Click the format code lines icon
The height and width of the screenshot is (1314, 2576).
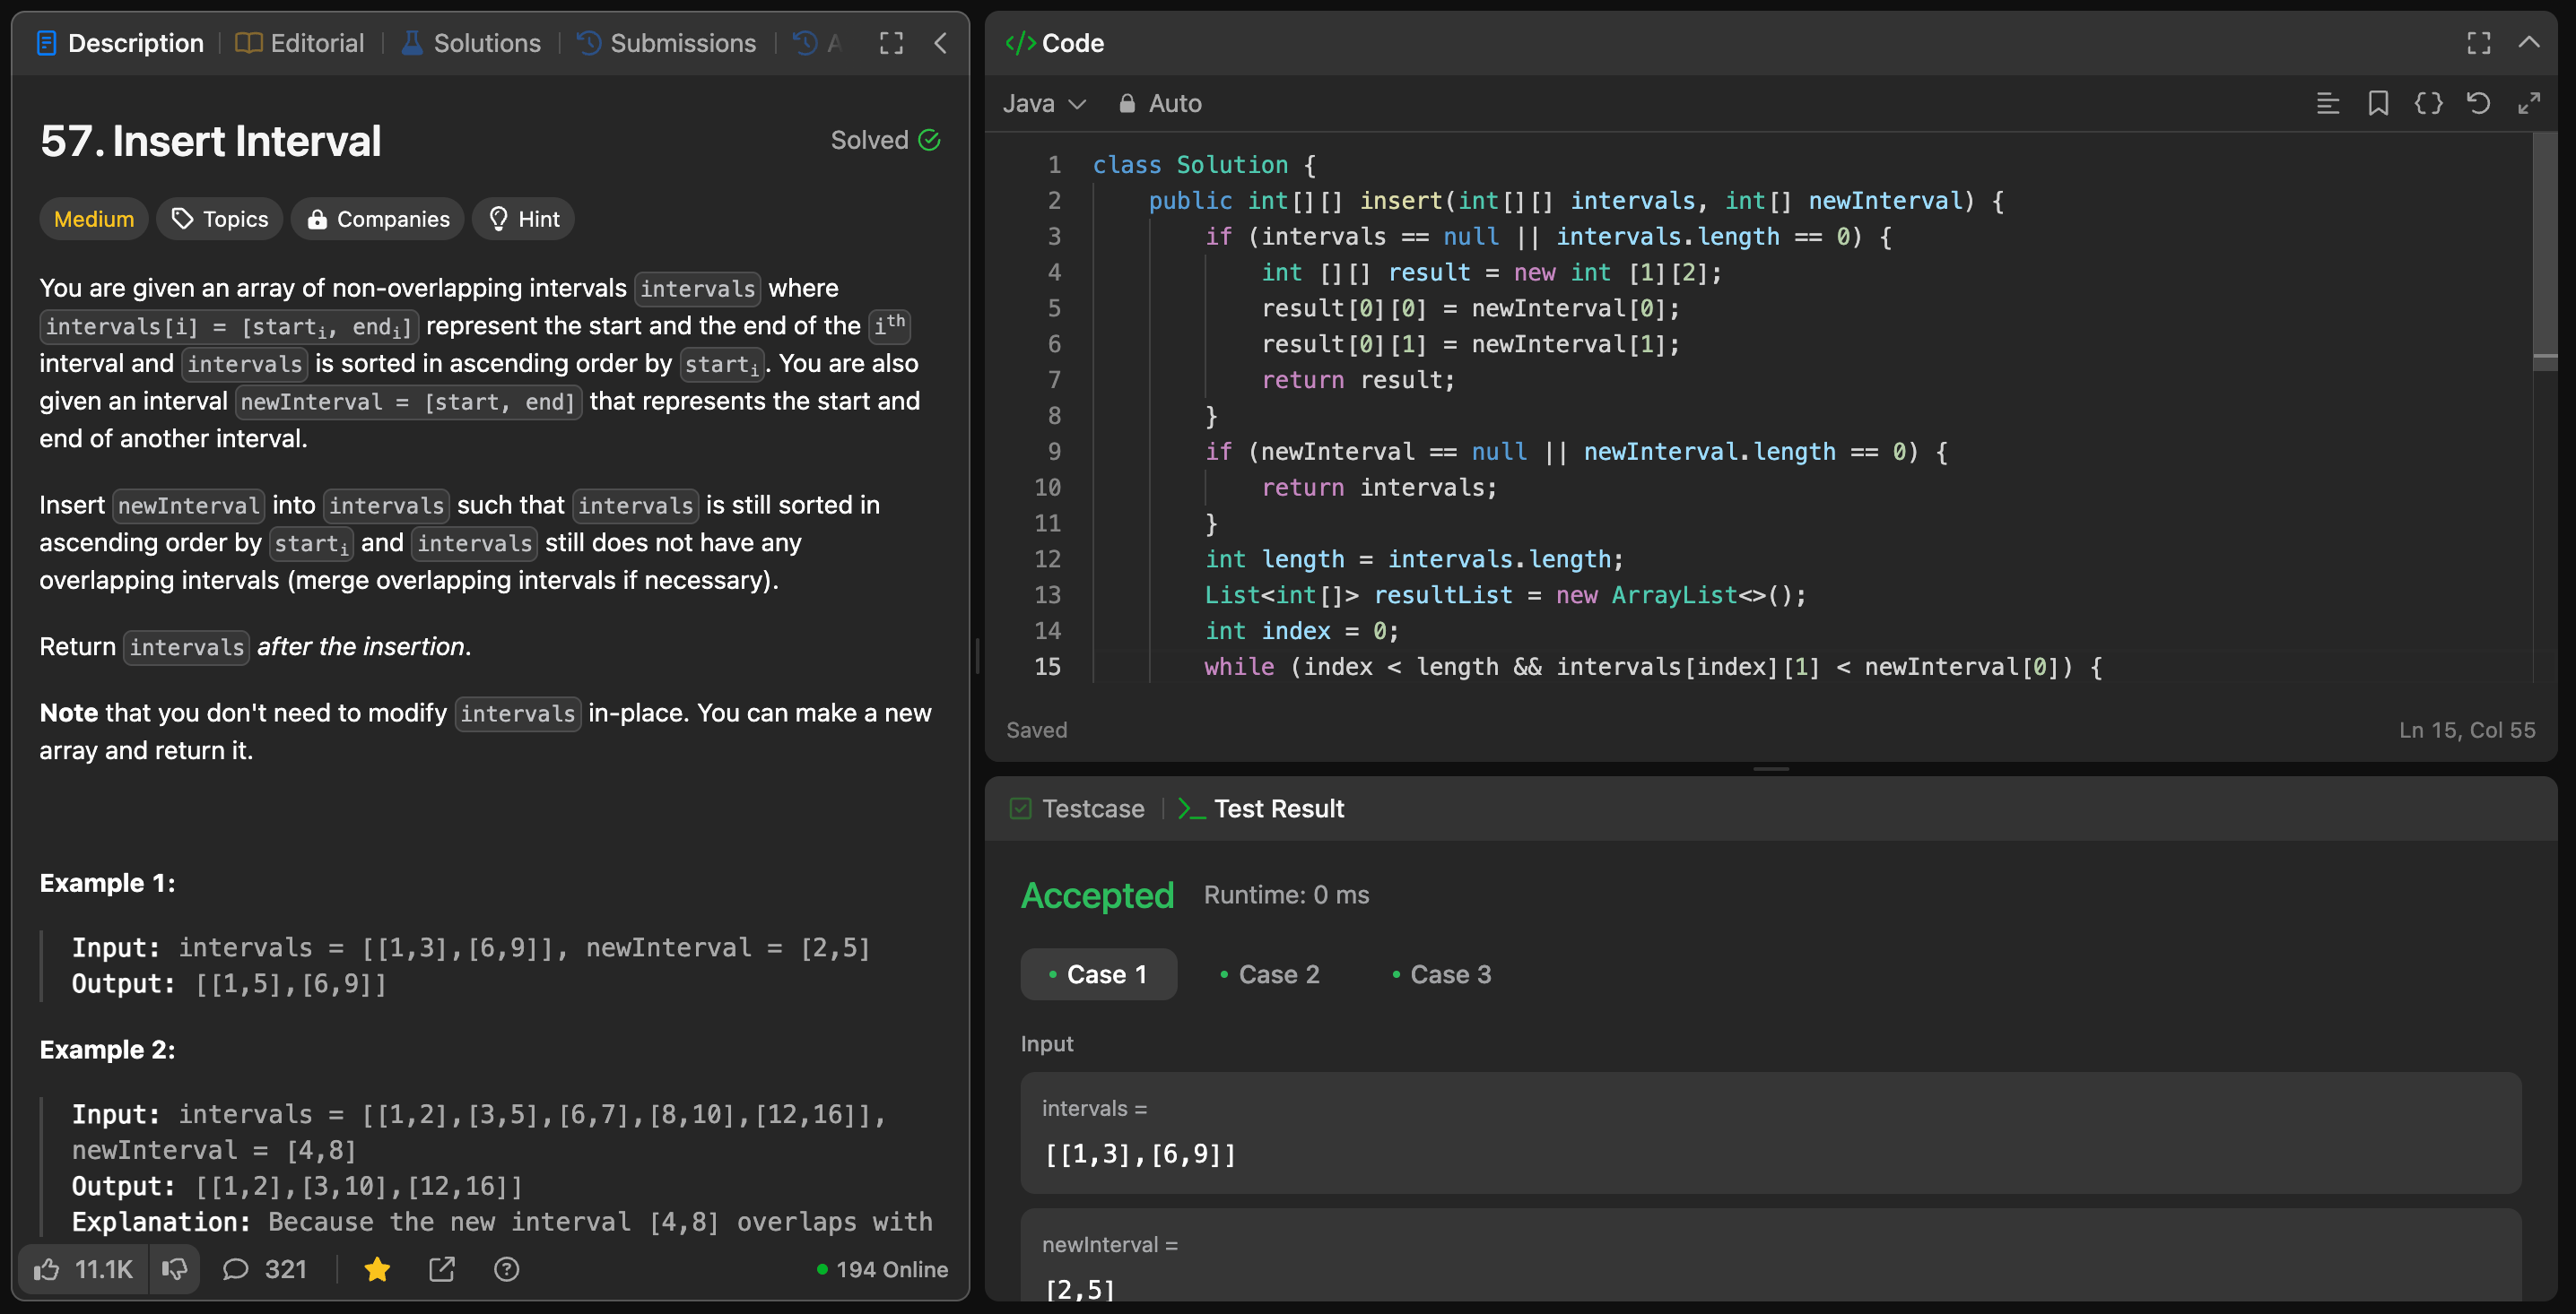pyautogui.click(x=2327, y=103)
